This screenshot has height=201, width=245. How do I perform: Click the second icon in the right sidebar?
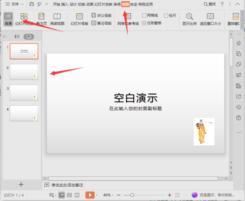pyautogui.click(x=238, y=54)
